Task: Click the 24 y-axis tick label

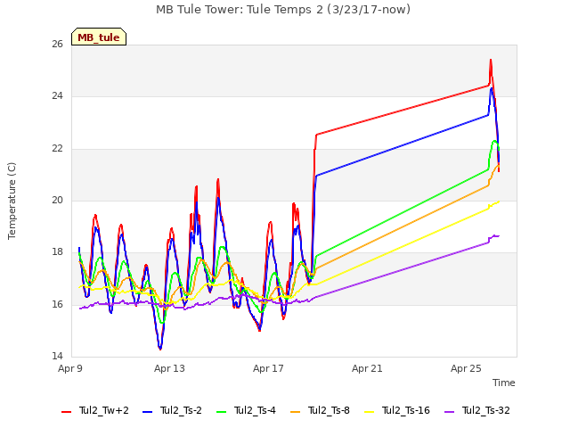Action: 57,96
